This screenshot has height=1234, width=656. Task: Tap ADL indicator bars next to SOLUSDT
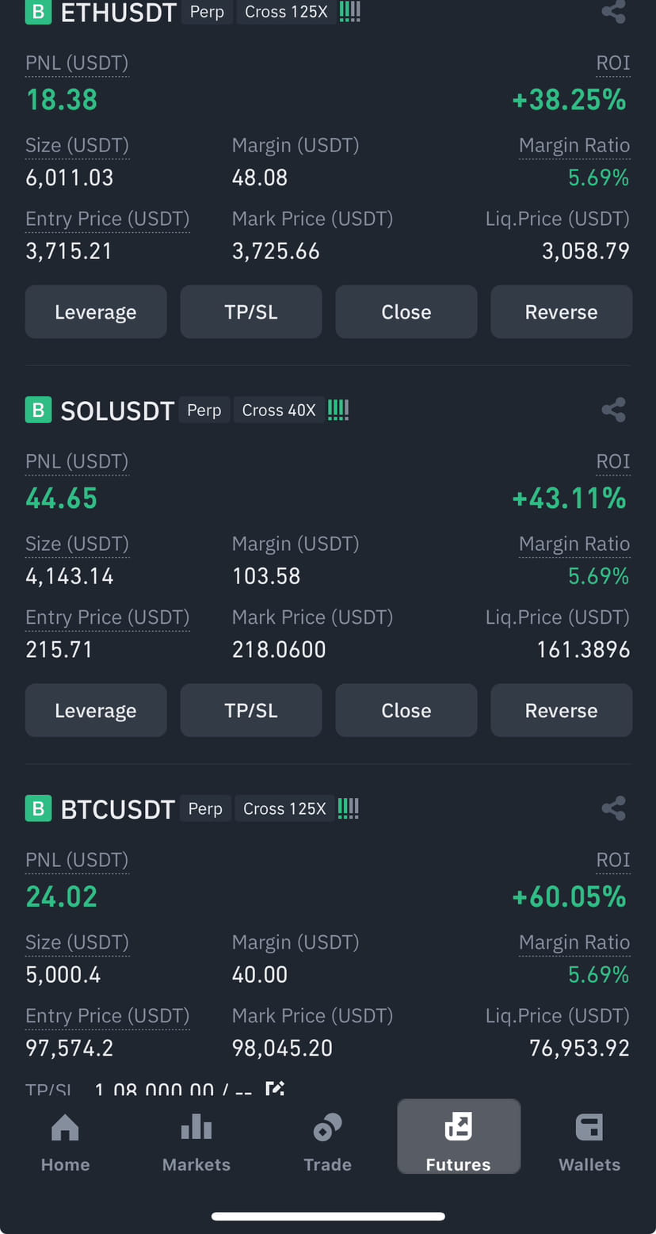pyautogui.click(x=338, y=411)
